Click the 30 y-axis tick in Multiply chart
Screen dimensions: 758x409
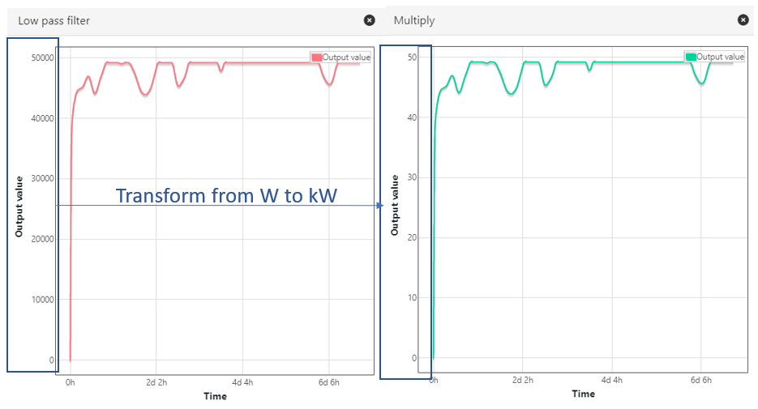[413, 177]
